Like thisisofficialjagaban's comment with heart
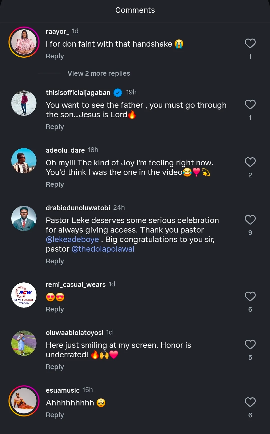 click(250, 105)
